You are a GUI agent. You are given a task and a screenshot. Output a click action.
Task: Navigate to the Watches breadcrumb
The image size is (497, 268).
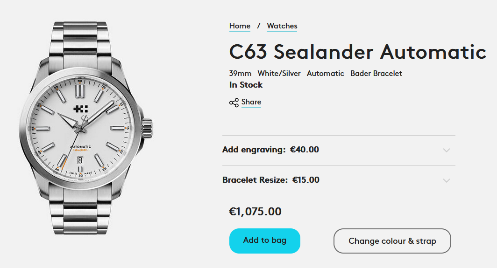[x=282, y=26]
